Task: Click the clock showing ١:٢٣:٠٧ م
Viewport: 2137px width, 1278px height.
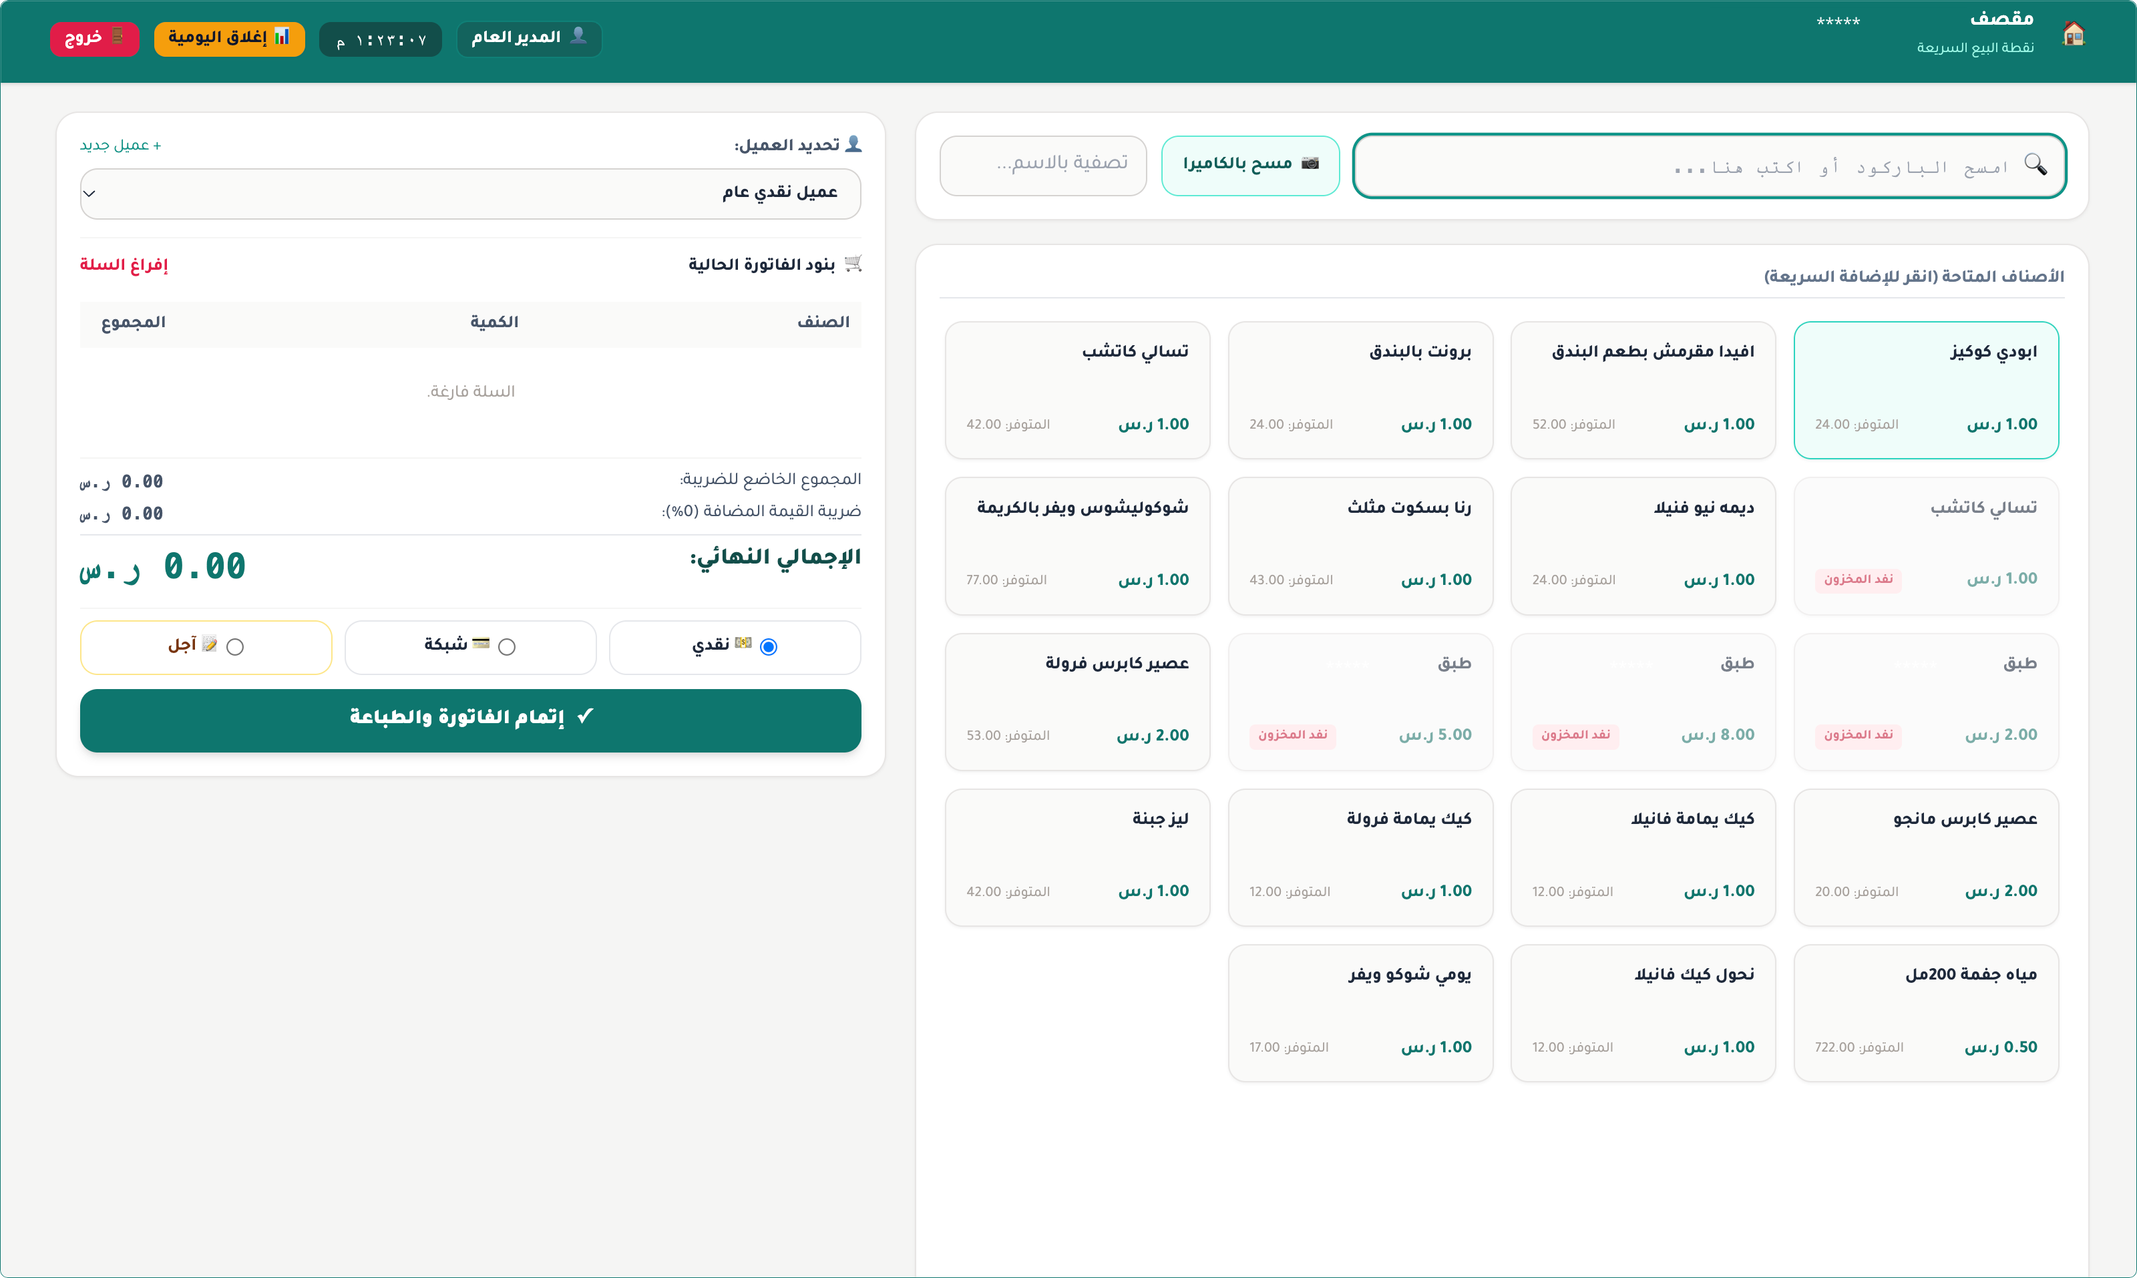Action: point(381,39)
